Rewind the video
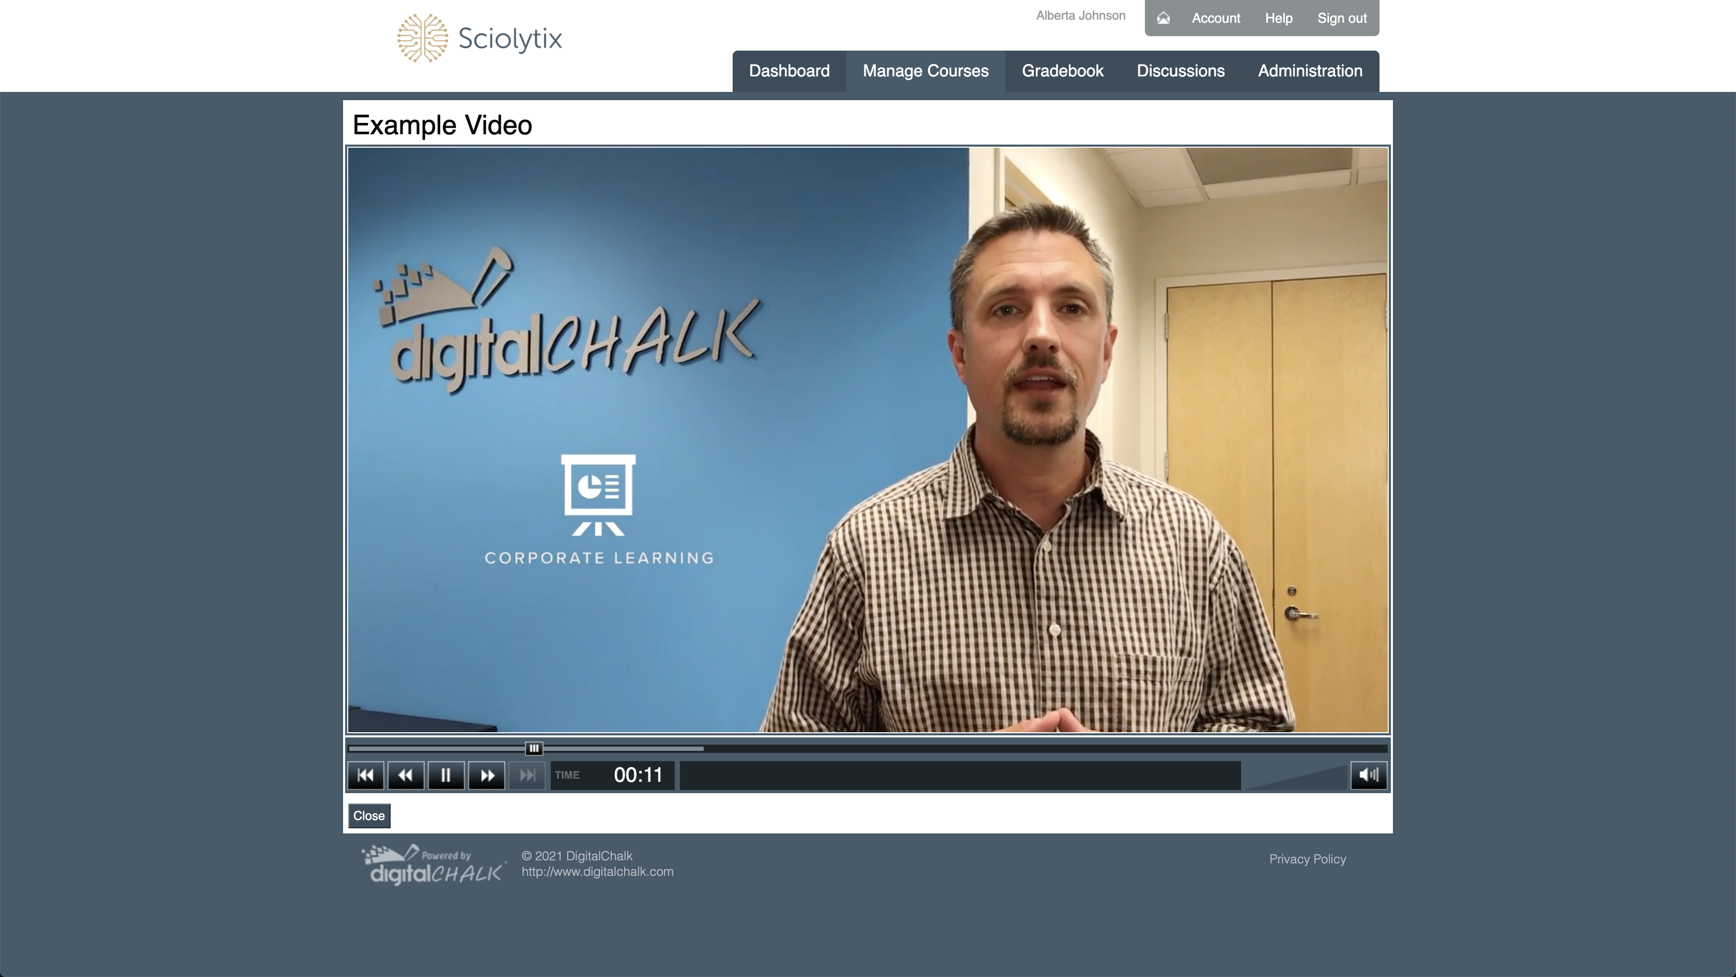 (406, 775)
